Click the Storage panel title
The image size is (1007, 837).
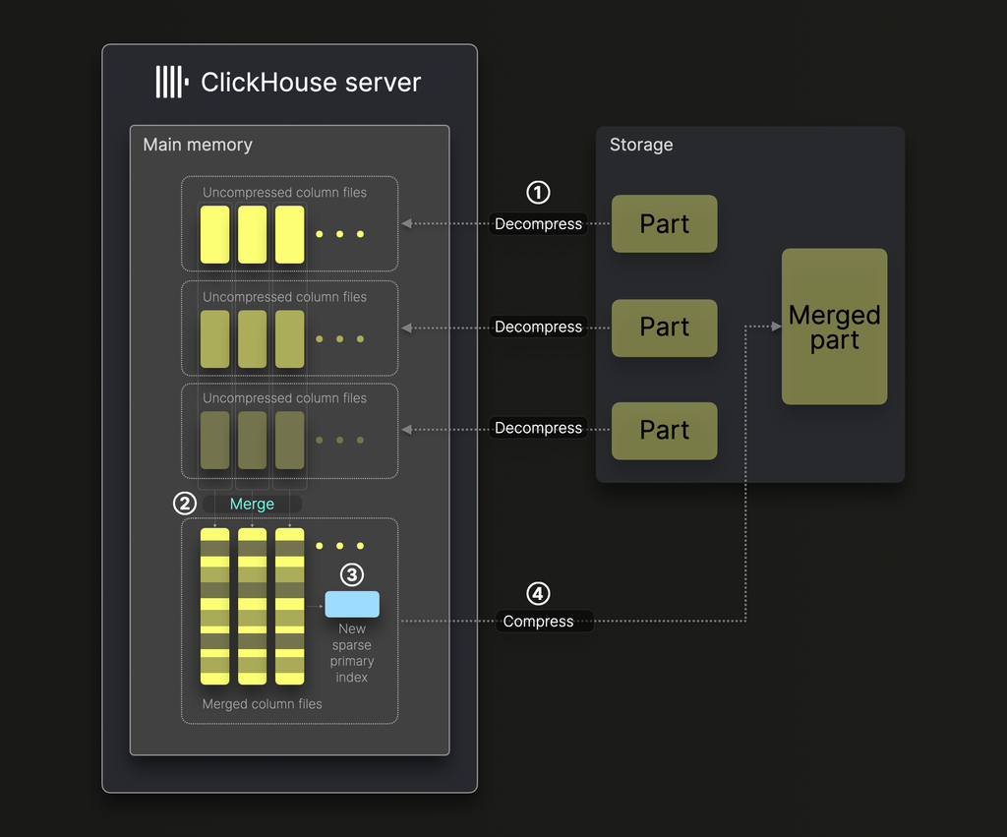(x=641, y=145)
